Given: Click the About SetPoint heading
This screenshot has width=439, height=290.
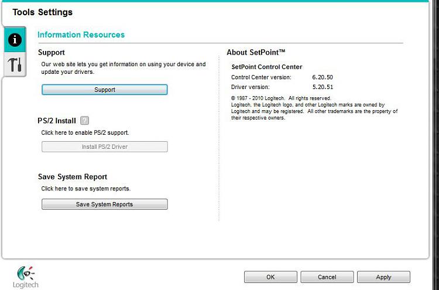Looking at the screenshot, I should coord(256,52).
